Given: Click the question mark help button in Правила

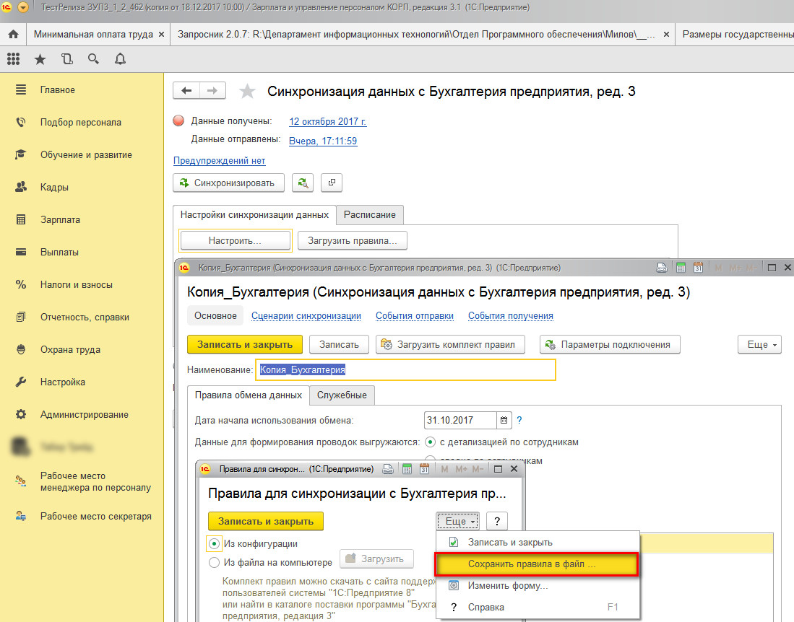Looking at the screenshot, I should [x=497, y=521].
